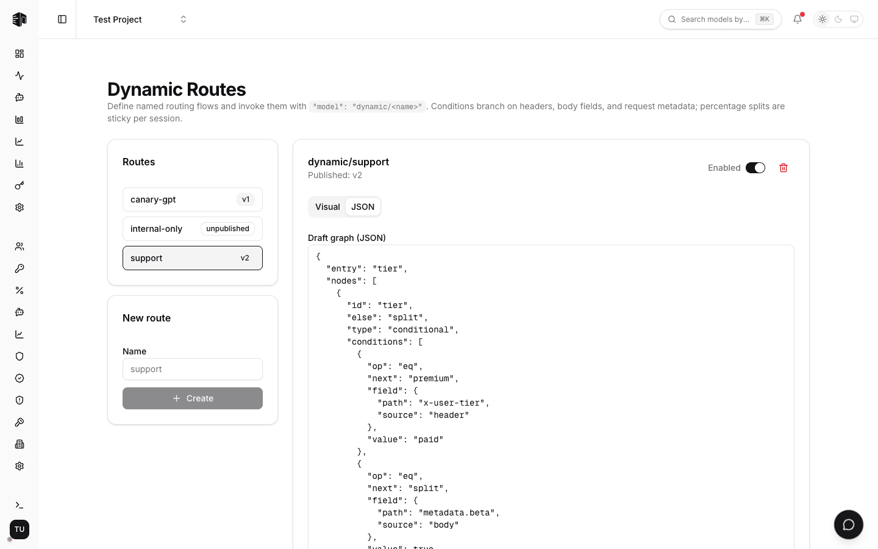
Task: Click the "path": "x-user-tier" JSON line
Action: point(434,403)
